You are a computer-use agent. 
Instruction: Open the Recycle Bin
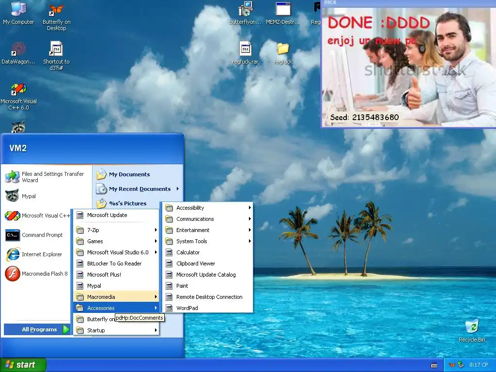472,330
